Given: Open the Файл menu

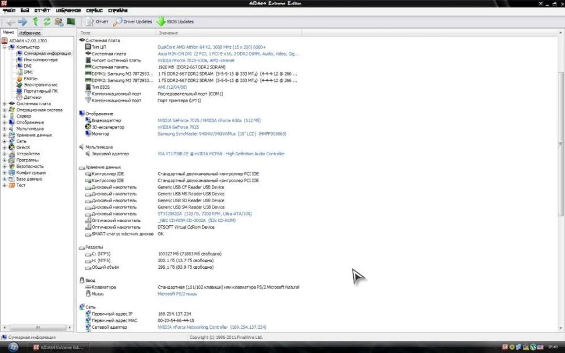Looking at the screenshot, I should point(9,10).
